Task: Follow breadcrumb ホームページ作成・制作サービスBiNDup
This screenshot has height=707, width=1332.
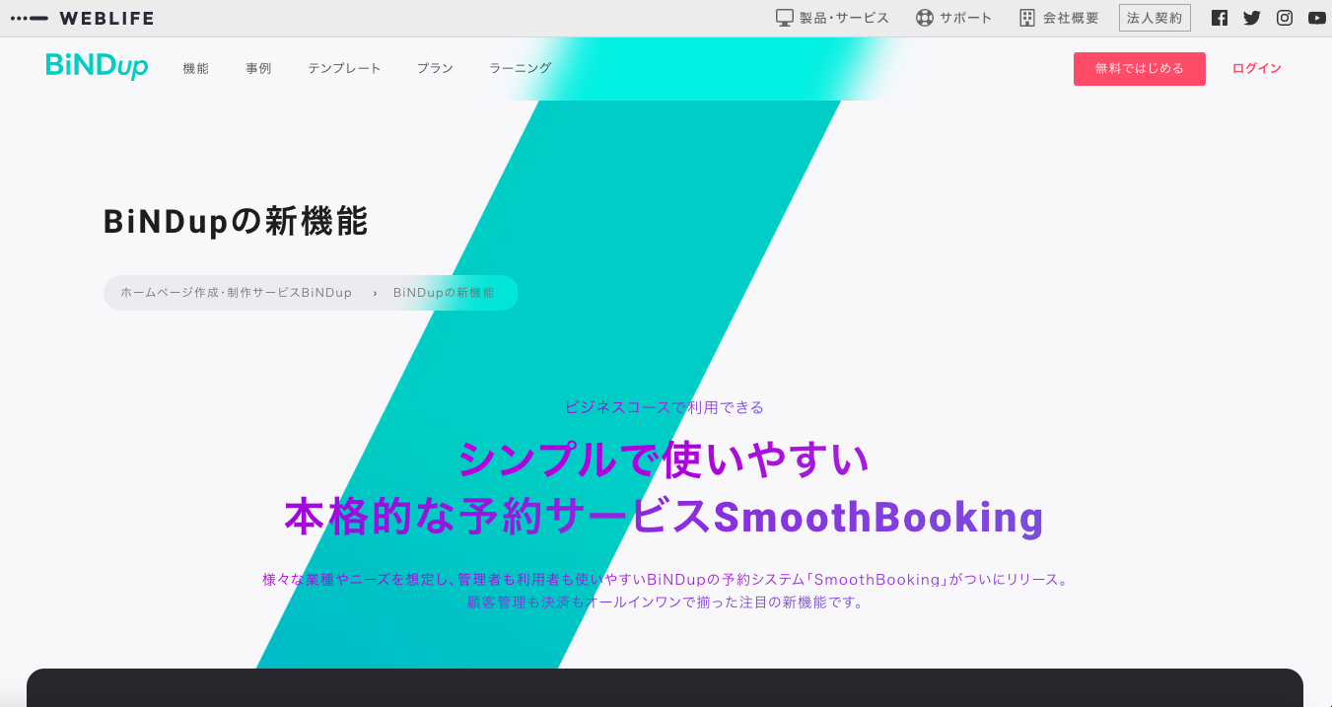Action: point(237,293)
